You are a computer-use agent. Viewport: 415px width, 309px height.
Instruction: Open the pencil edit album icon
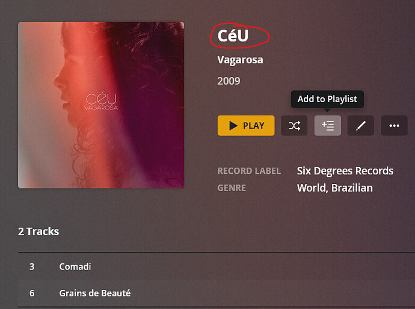coord(360,126)
